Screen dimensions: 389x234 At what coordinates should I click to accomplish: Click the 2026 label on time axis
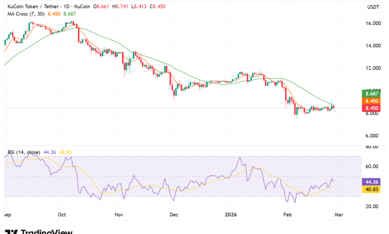pos(230,215)
